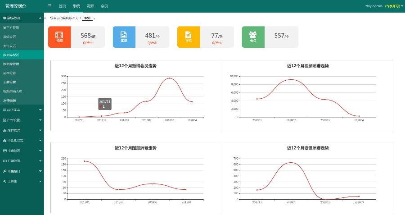
Task: Click the blue 图册 picture icon card
Action: pos(124,37)
